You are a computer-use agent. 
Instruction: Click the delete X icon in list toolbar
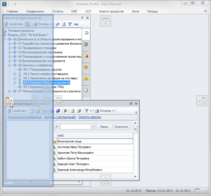click(x=65, y=111)
